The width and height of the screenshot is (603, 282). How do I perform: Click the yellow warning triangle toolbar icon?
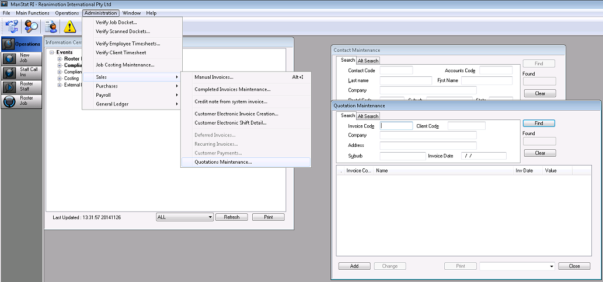[x=70, y=26]
